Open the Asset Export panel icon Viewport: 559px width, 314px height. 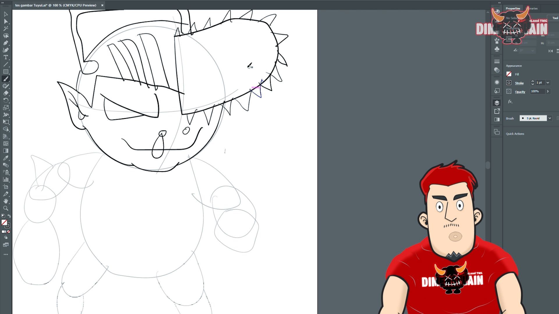coord(497,111)
